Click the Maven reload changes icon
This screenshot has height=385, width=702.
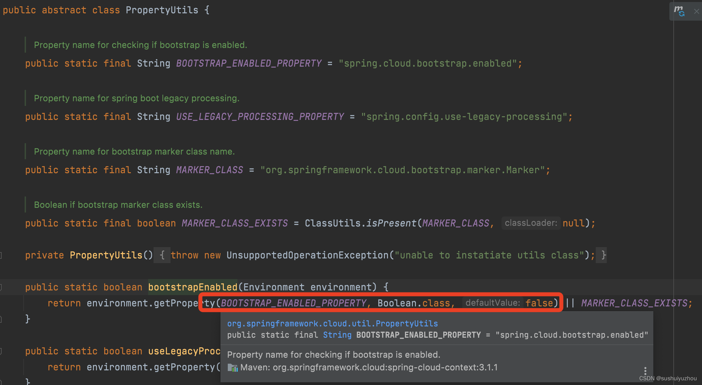[x=679, y=11]
